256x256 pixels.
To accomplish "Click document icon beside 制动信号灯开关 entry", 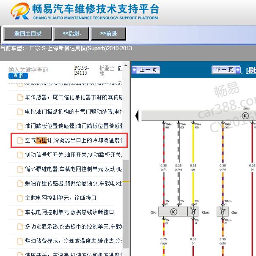I will (20, 155).
